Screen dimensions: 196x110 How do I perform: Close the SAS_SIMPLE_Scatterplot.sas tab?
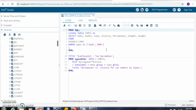[93, 16]
